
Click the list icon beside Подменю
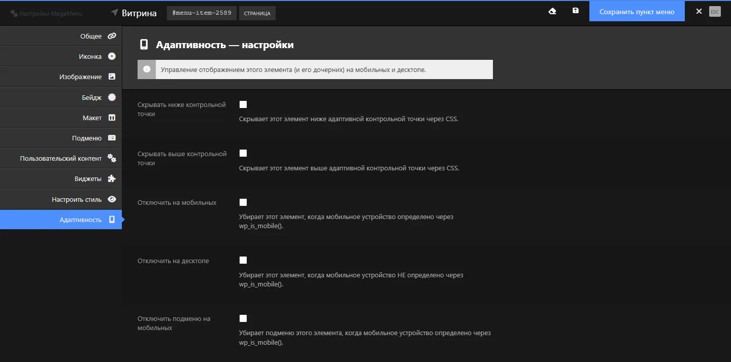[x=112, y=138]
